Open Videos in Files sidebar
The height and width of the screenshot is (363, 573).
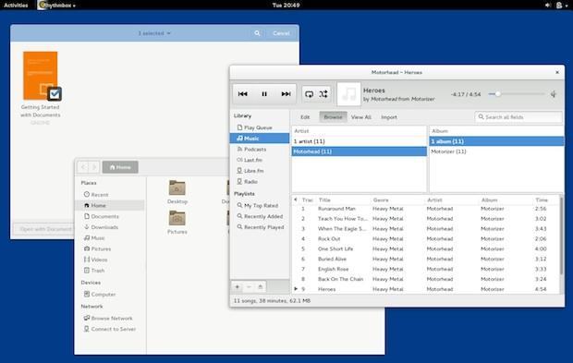click(x=110, y=260)
